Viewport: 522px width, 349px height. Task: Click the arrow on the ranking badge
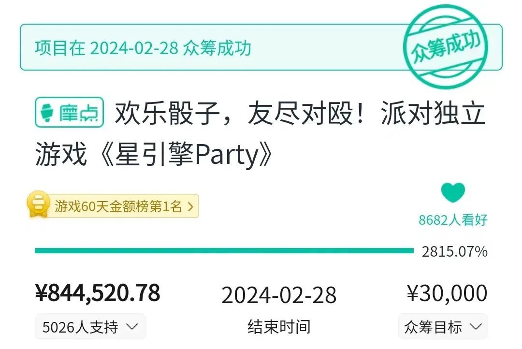tap(190, 207)
